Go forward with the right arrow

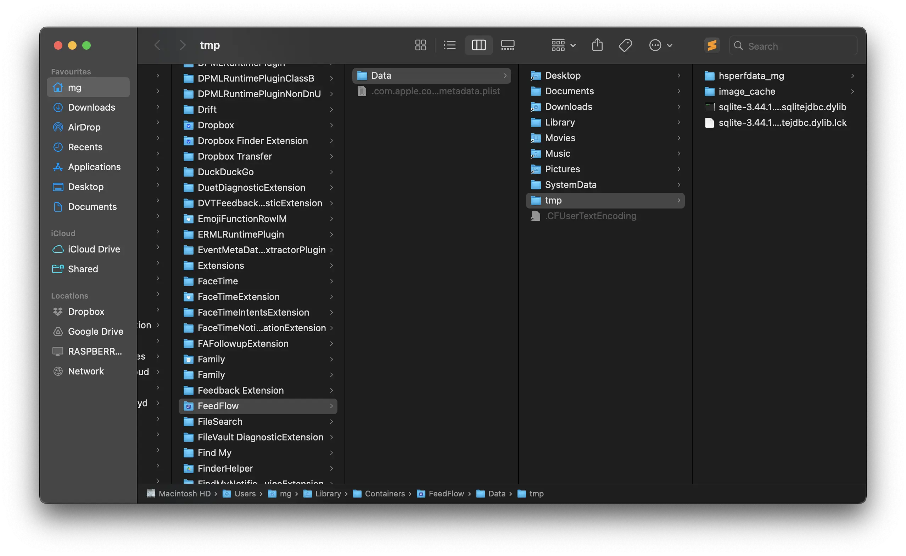(x=183, y=45)
